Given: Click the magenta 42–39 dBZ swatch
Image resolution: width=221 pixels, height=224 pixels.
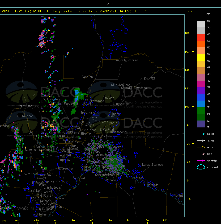Looking at the screenshot, I should coord(201,84).
